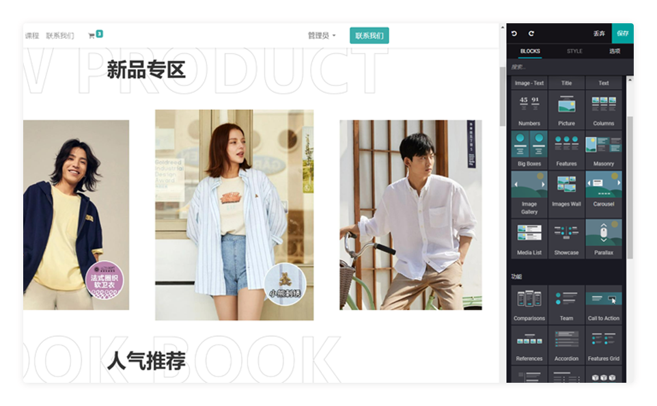Open the BLOCKS tab

pos(530,51)
